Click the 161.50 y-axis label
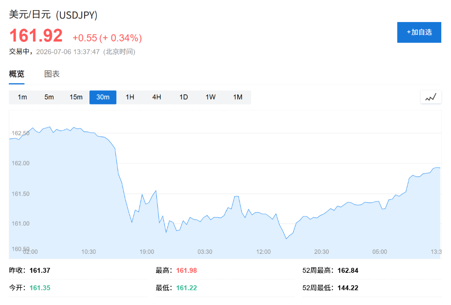The height and width of the screenshot is (305, 451). tap(20, 193)
